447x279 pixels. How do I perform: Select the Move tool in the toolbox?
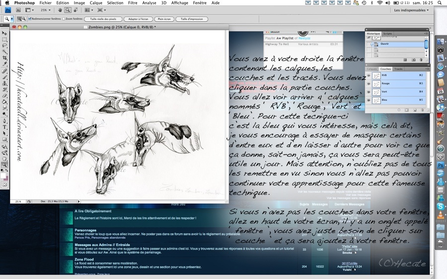[4, 33]
